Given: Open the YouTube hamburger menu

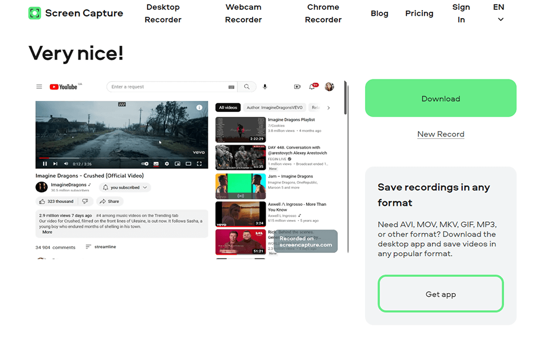Looking at the screenshot, I should point(39,87).
